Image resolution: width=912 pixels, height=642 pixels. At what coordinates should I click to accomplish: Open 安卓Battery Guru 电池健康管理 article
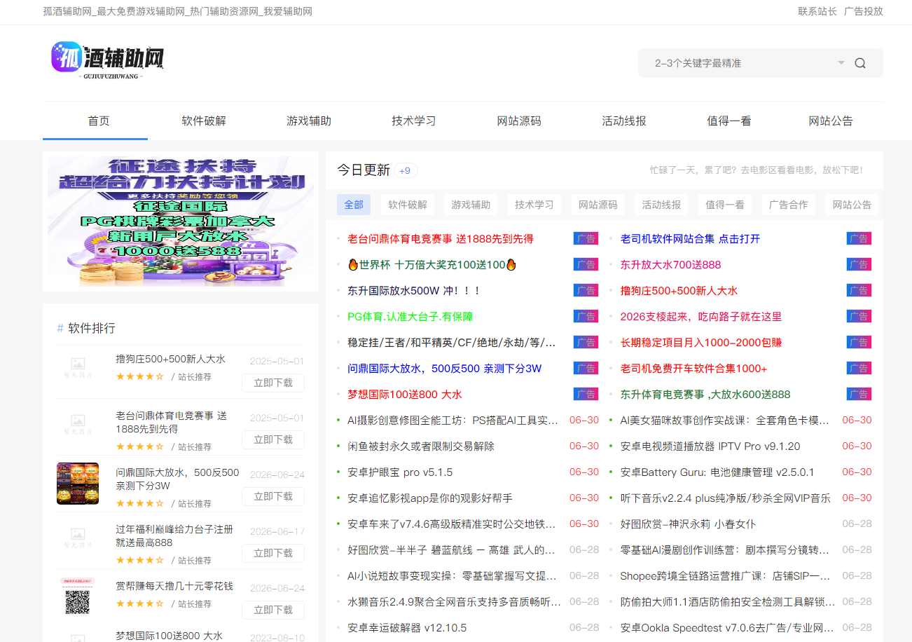[717, 472]
